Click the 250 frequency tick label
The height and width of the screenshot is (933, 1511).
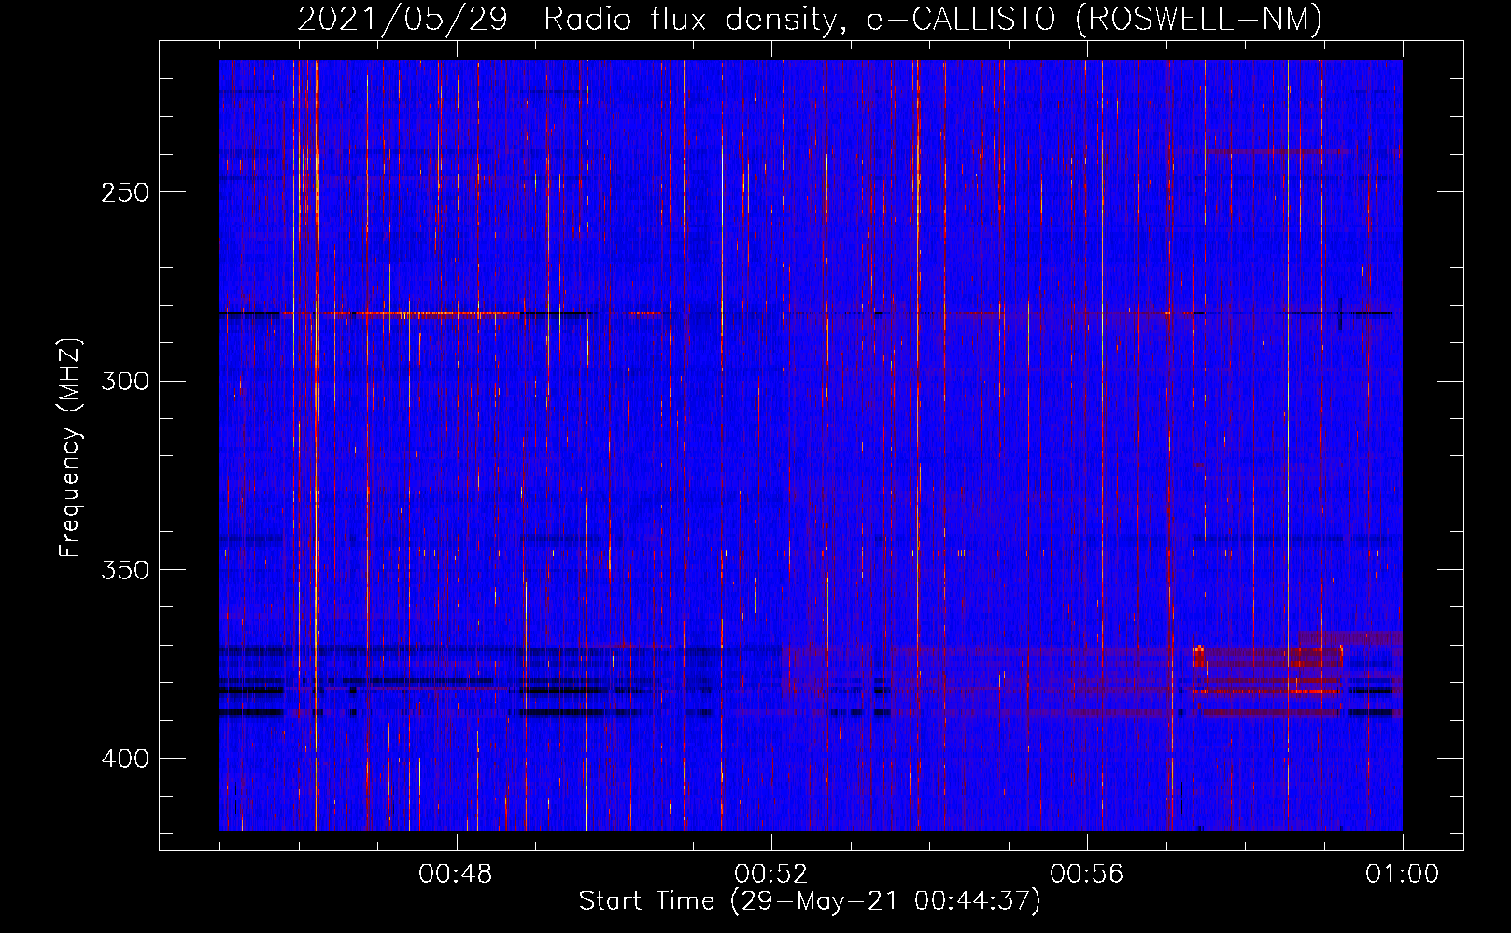point(125,192)
